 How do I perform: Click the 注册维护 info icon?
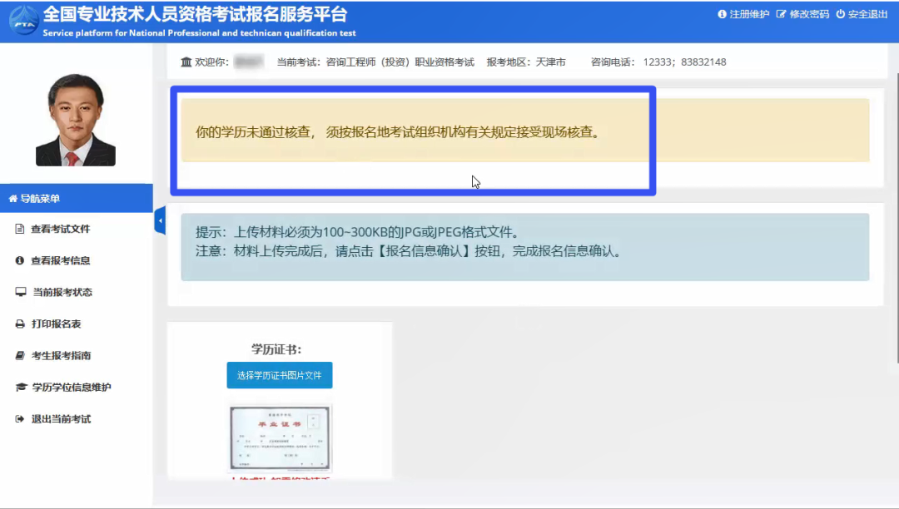pos(722,15)
